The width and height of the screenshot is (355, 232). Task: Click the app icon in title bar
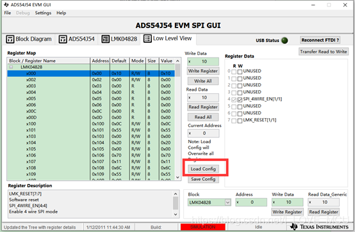(6, 4)
